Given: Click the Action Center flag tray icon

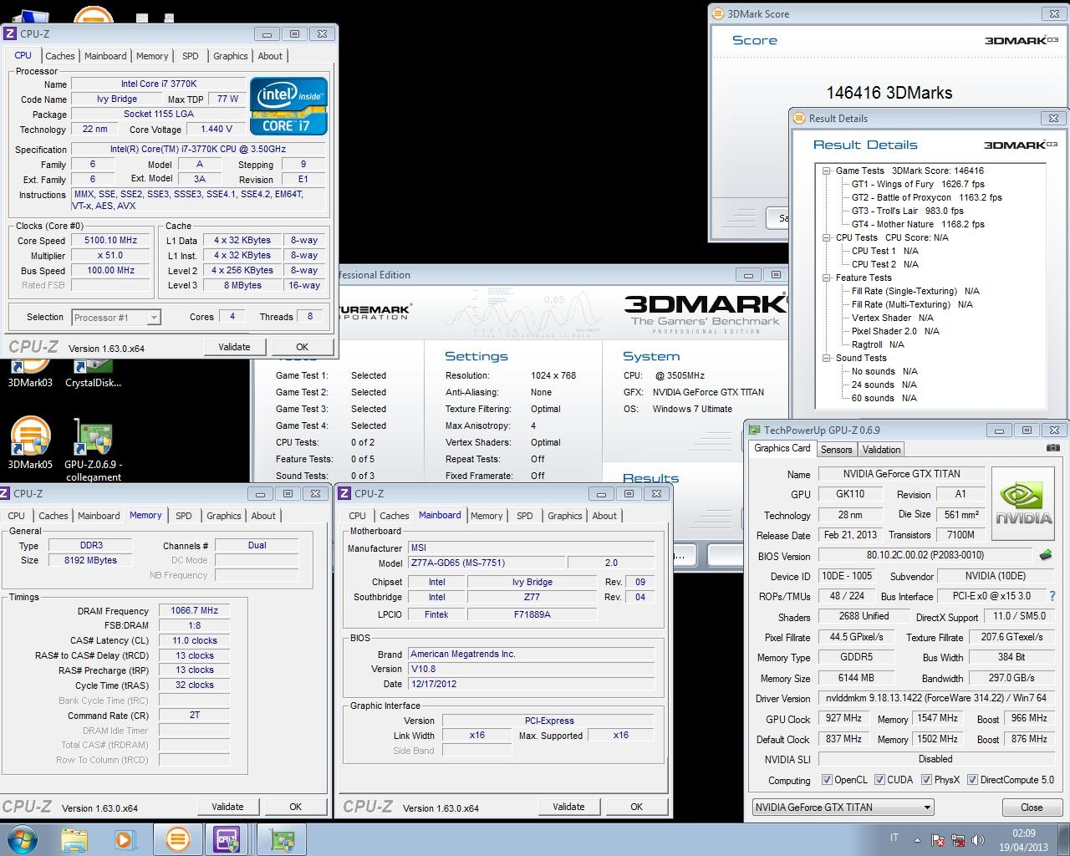Looking at the screenshot, I should pyautogui.click(x=938, y=840).
